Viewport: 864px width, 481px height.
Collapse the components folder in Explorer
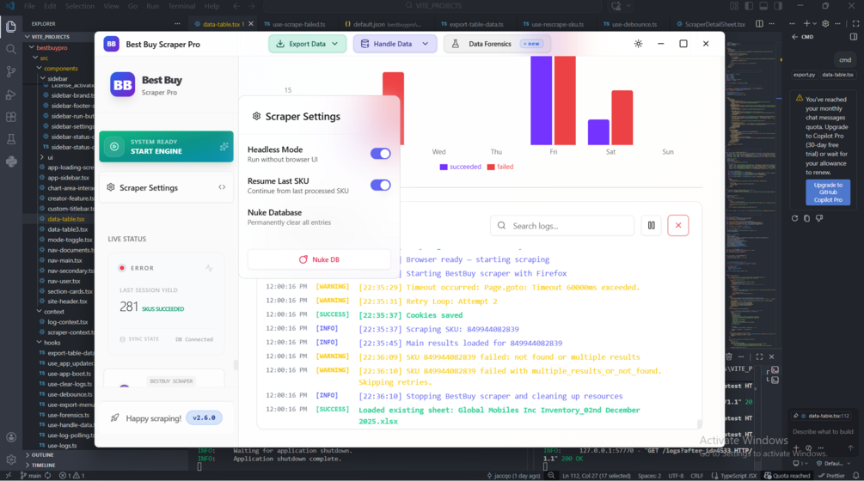tap(40, 68)
